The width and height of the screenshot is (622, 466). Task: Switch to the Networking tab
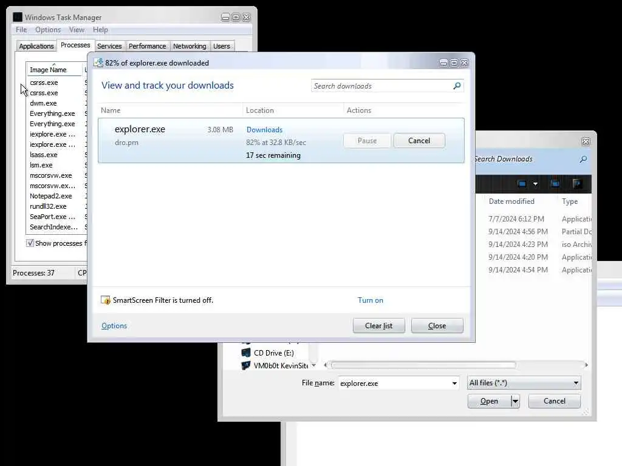pyautogui.click(x=190, y=46)
